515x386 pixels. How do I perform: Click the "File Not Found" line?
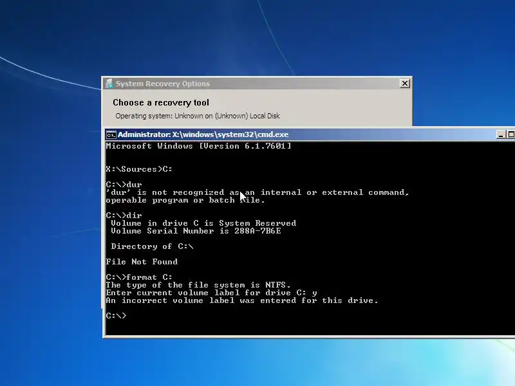coord(142,262)
